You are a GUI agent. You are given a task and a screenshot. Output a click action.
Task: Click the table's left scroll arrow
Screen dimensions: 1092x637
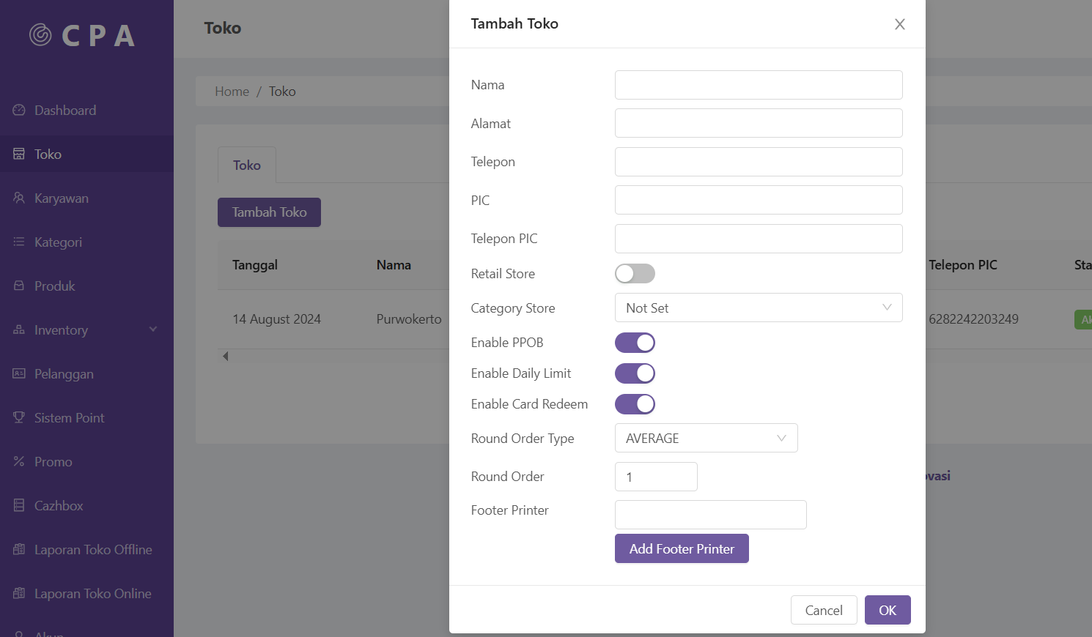pos(226,357)
